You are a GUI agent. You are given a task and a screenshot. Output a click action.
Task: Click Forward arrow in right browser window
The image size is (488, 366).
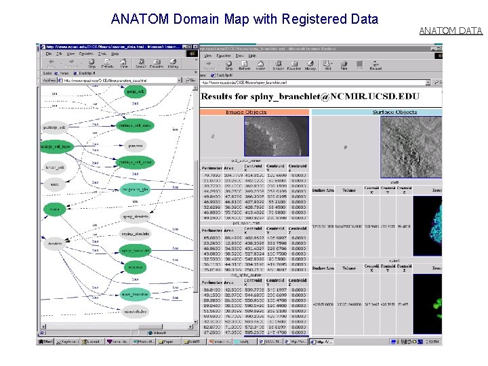pyautogui.click(x=209, y=65)
